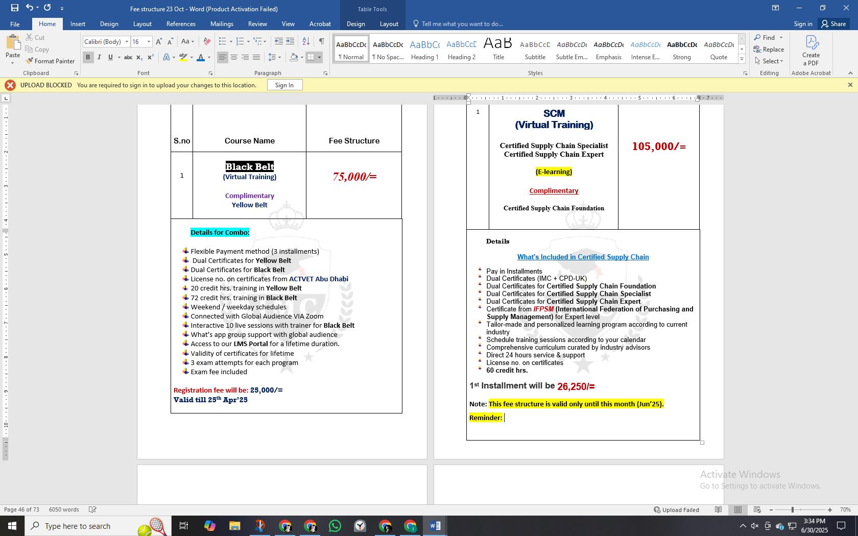Click the Format Painter tool
The width and height of the screenshot is (858, 536).
(x=50, y=61)
